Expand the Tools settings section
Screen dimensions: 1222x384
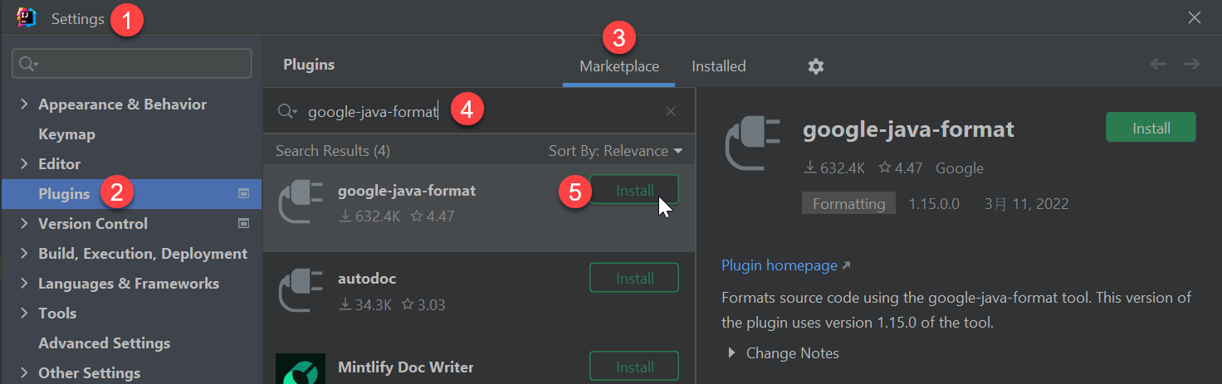click(x=23, y=313)
